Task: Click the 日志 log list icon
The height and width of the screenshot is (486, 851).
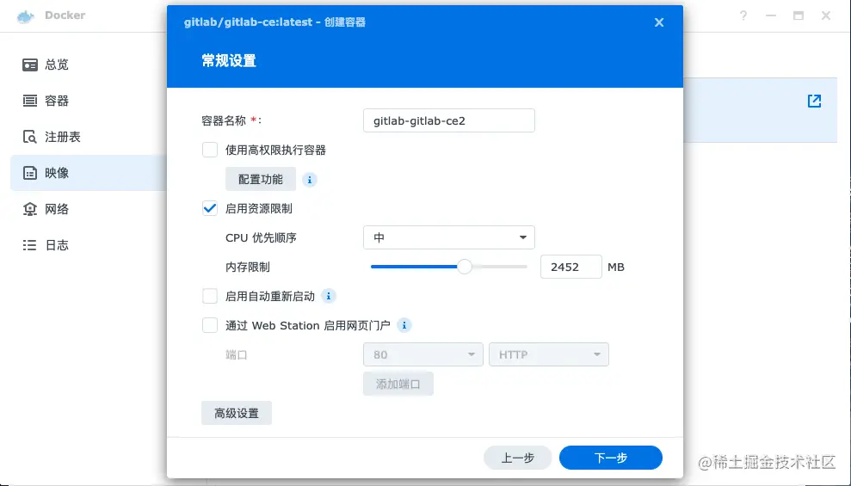Action: pyautogui.click(x=30, y=245)
